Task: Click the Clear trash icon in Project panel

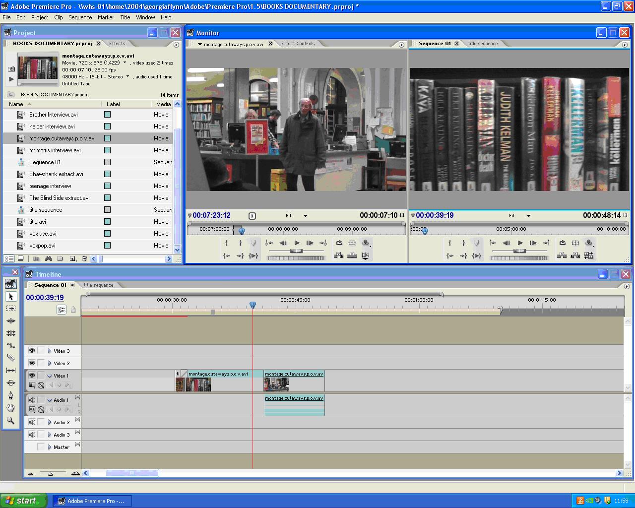Action: click(x=84, y=258)
